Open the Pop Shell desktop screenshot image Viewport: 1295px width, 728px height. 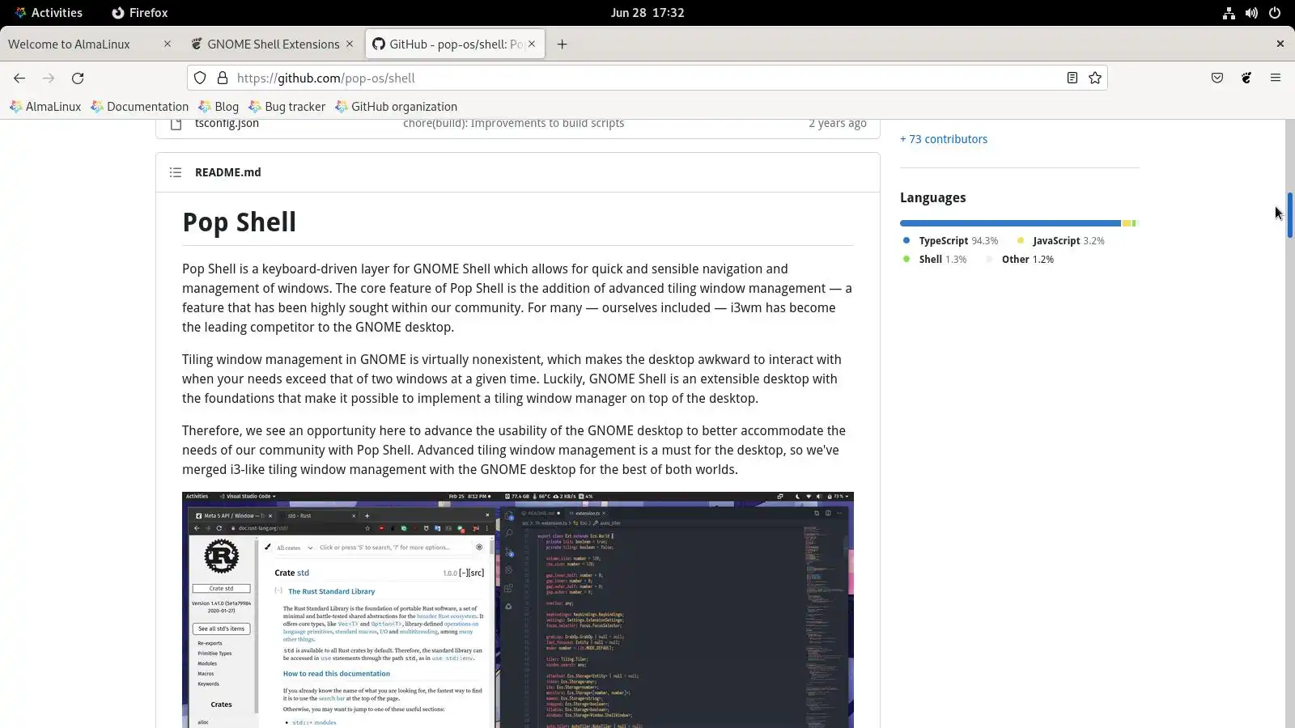click(518, 610)
